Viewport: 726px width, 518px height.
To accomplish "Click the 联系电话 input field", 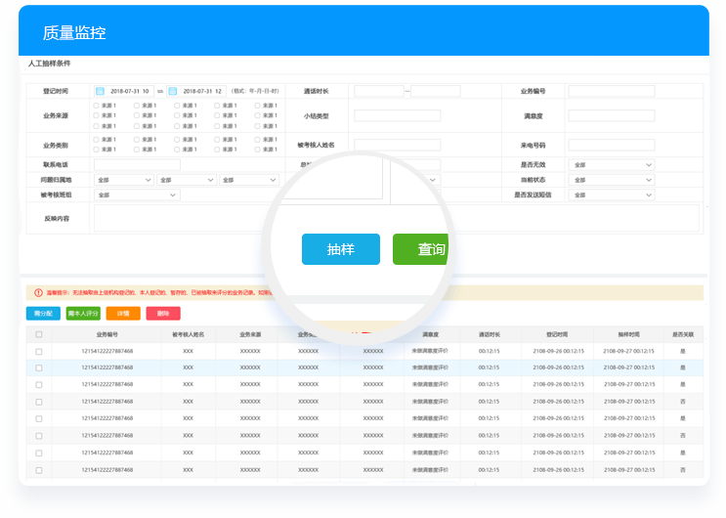I will pyautogui.click(x=137, y=165).
